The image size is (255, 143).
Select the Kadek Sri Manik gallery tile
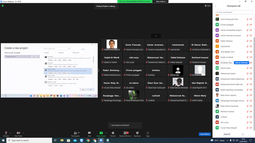tap(112, 58)
